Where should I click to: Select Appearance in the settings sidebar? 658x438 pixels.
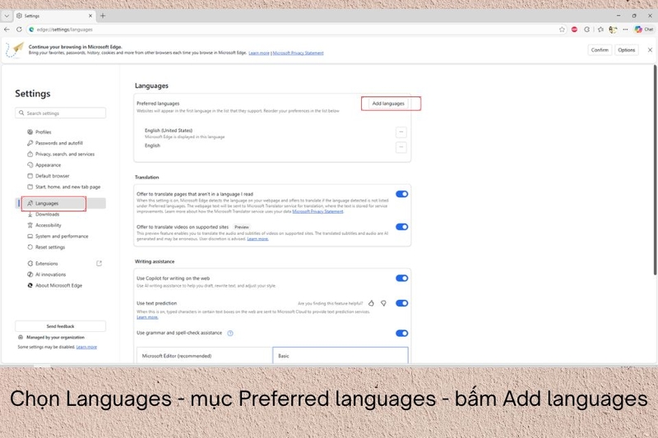(x=48, y=165)
